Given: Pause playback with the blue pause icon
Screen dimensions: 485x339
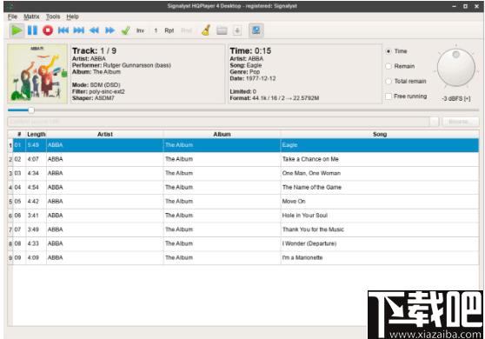Looking at the screenshot, I should tap(32, 30).
